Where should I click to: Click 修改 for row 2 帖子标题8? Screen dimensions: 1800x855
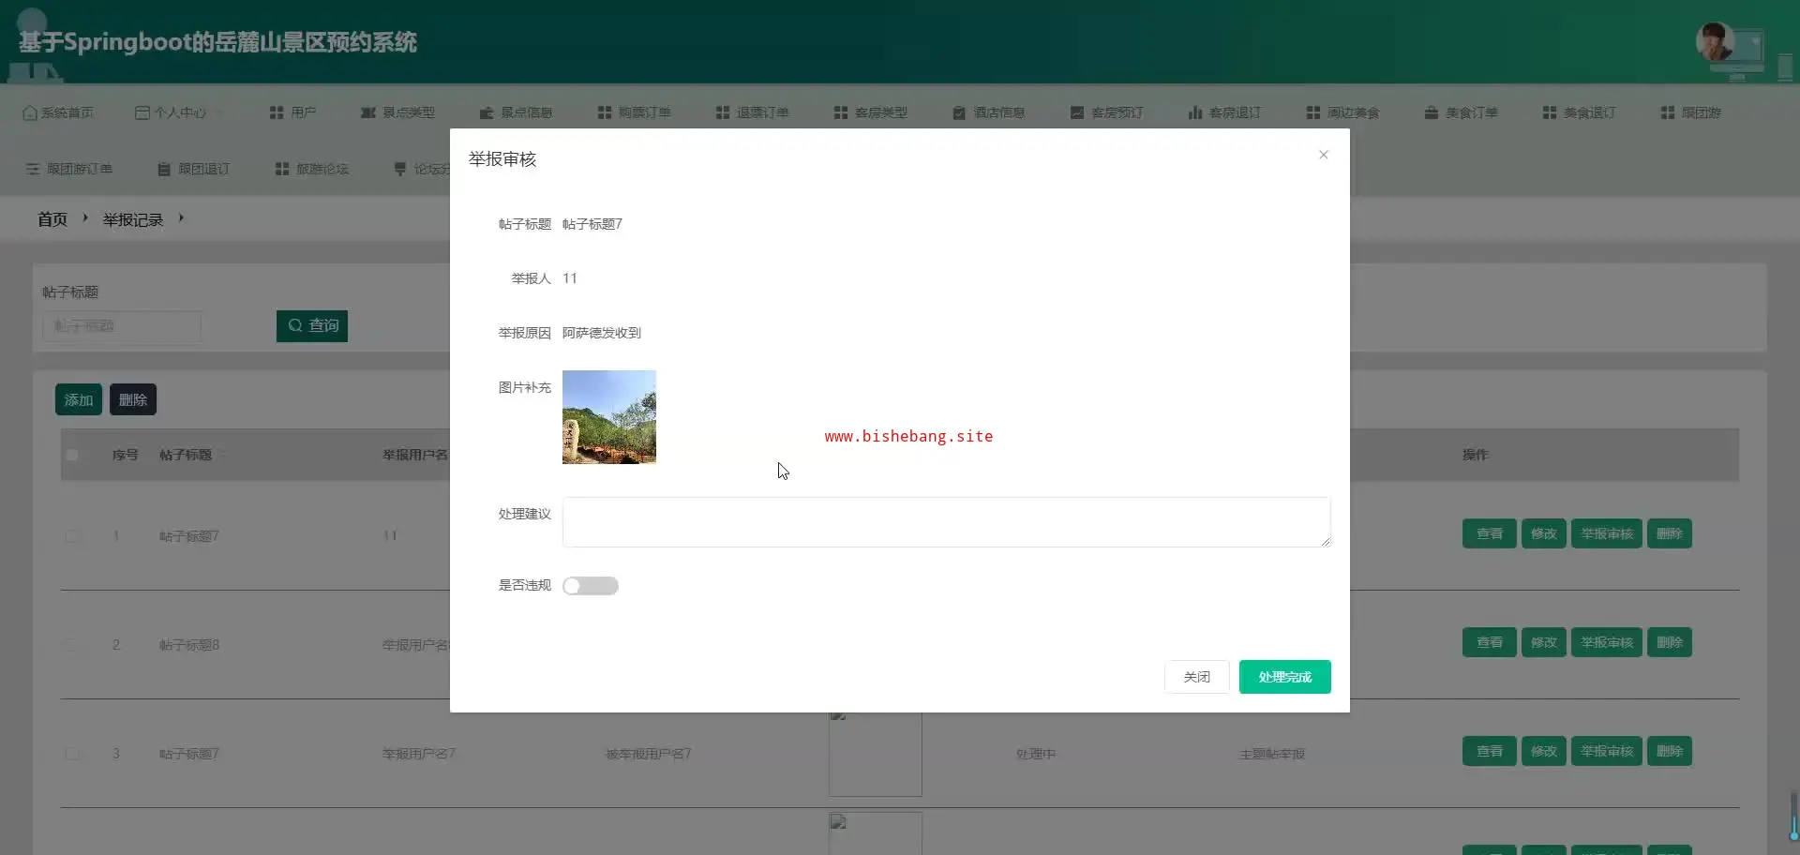1544,642
